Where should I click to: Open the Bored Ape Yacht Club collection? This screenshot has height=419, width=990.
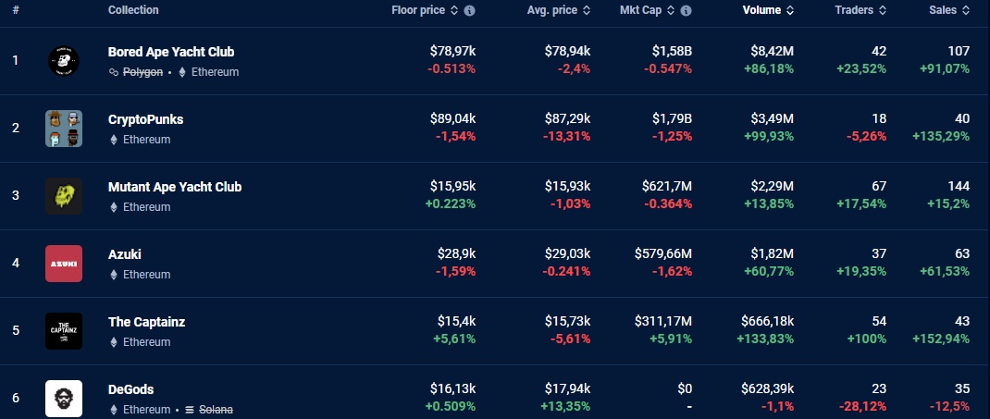click(171, 52)
